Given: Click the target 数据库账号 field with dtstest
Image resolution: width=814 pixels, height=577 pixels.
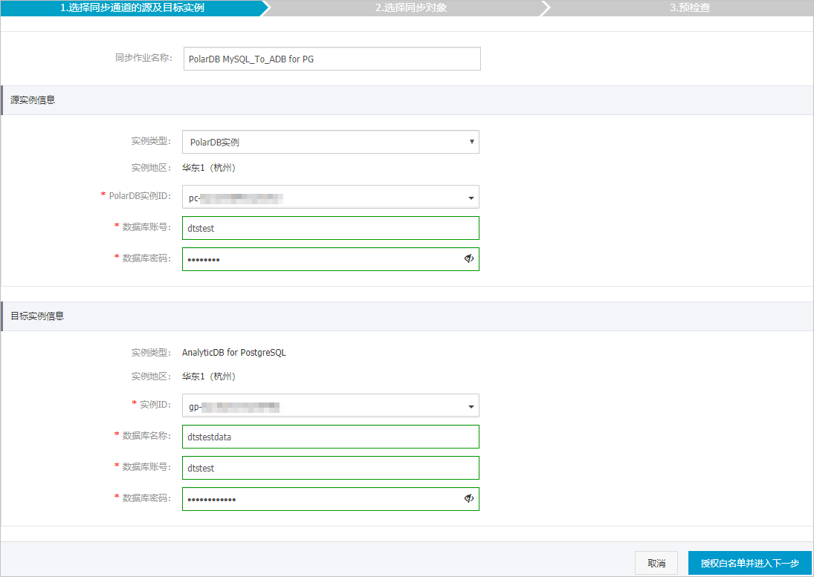Looking at the screenshot, I should (x=331, y=468).
